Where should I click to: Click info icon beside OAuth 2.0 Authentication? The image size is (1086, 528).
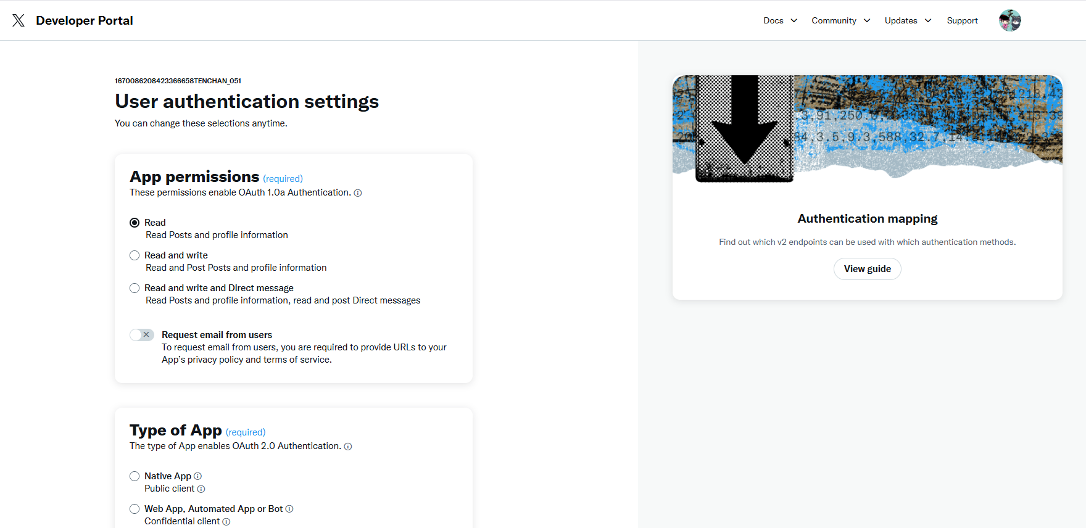tap(348, 447)
